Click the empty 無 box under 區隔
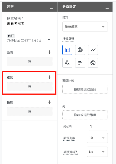This screenshot has height=164, width=116. [30, 61]
